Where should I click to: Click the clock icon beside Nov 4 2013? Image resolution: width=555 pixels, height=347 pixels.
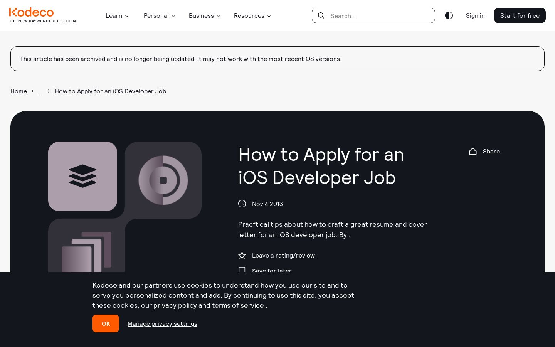coord(242,204)
